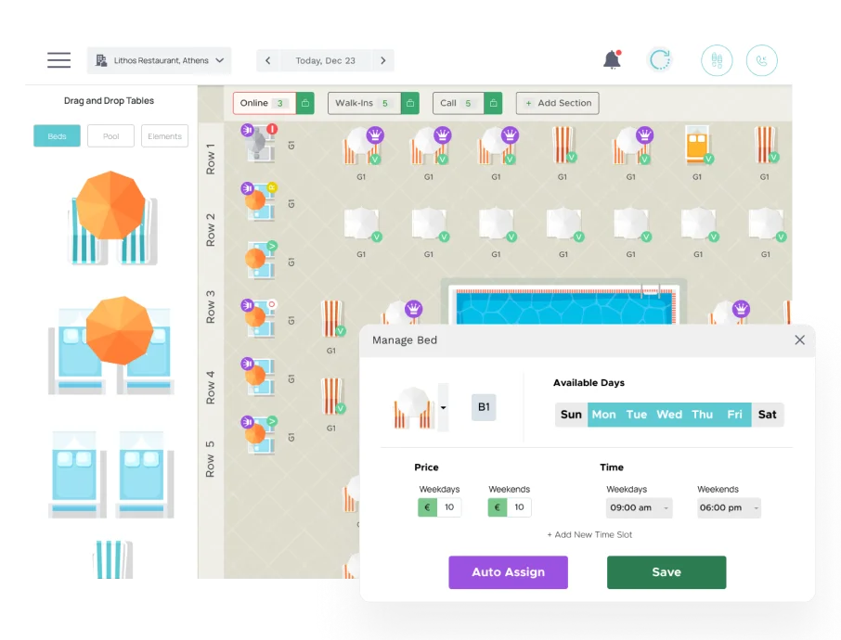The width and height of the screenshot is (841, 640).
Task: Click the Add Section button
Action: tap(558, 103)
